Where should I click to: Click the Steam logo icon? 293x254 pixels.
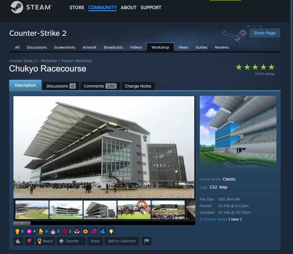17,7
